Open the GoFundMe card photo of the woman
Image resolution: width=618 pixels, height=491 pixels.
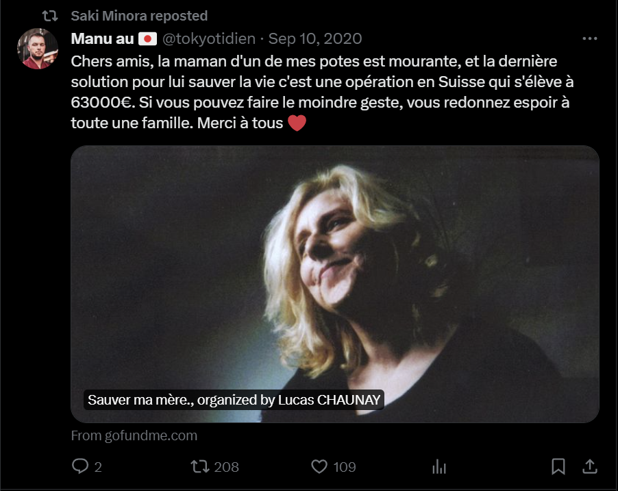[x=335, y=274]
